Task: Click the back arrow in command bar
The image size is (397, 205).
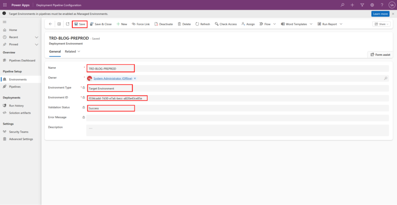Action: [x=50, y=24]
